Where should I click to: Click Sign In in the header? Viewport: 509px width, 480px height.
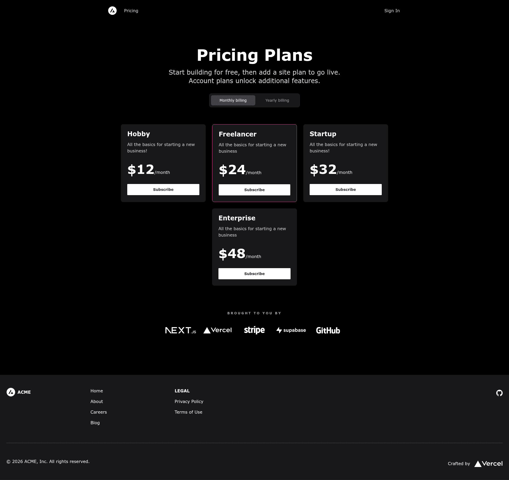tap(392, 11)
